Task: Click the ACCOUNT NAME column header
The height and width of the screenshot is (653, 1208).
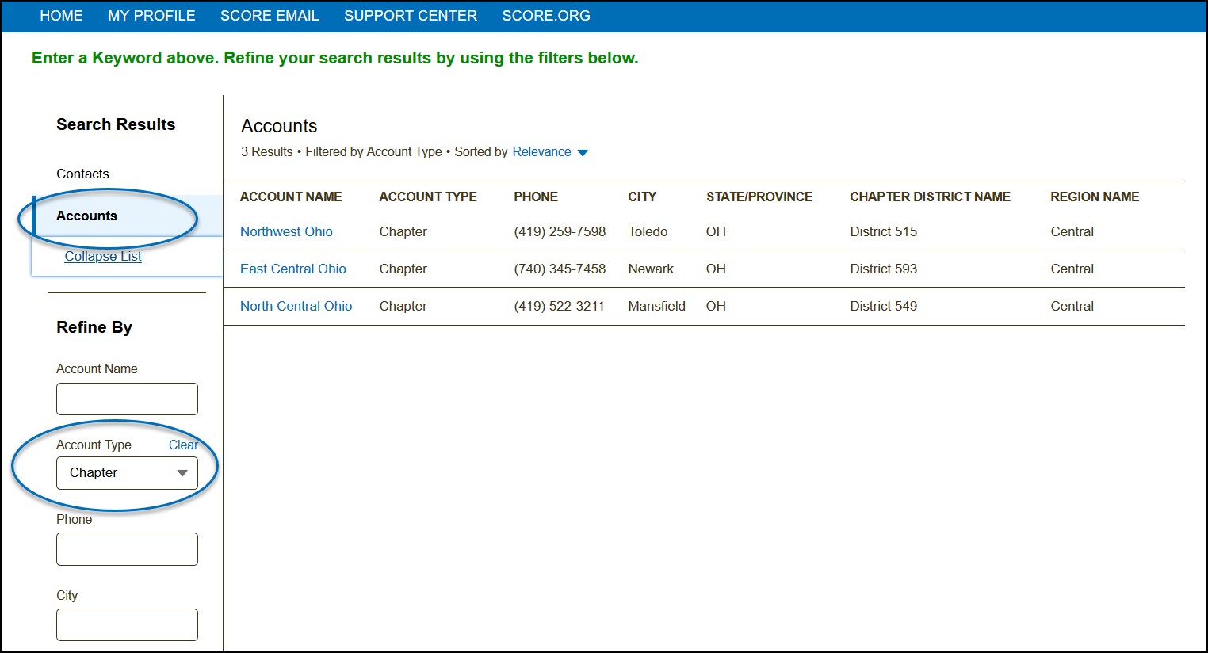Action: (x=291, y=197)
